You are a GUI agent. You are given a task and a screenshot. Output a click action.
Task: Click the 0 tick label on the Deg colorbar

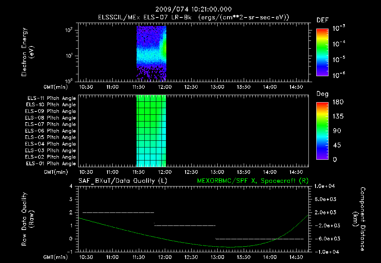(335, 160)
